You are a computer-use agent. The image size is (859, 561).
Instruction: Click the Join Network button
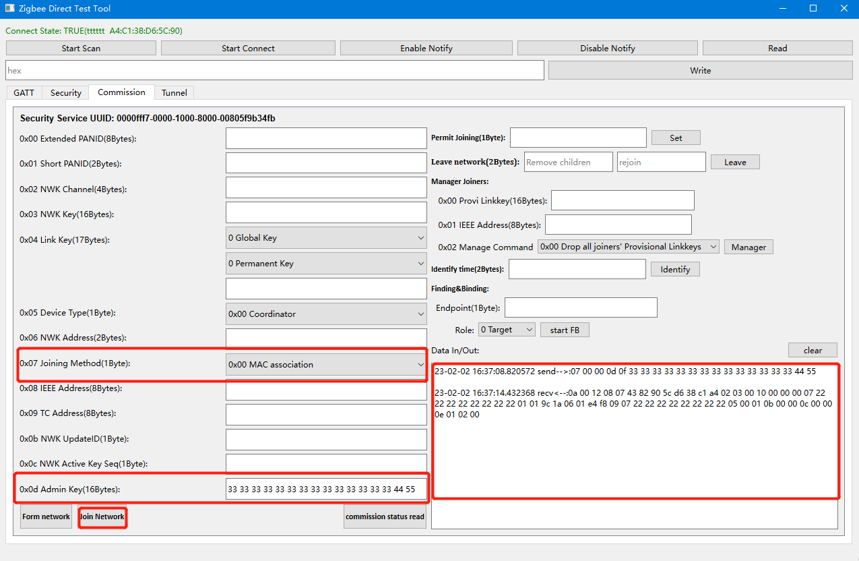102,516
